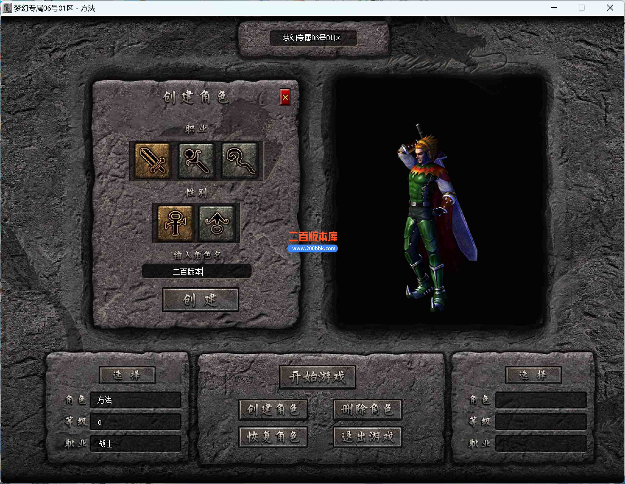625x484 pixels.
Task: Click the character name input field
Action: (x=197, y=271)
